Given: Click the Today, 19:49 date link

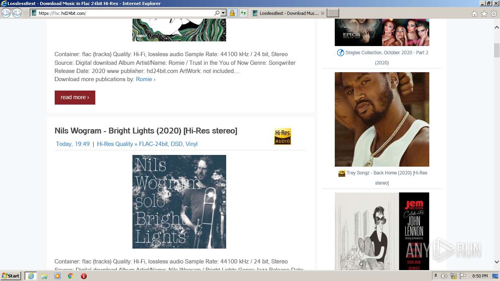Looking at the screenshot, I should (x=73, y=144).
